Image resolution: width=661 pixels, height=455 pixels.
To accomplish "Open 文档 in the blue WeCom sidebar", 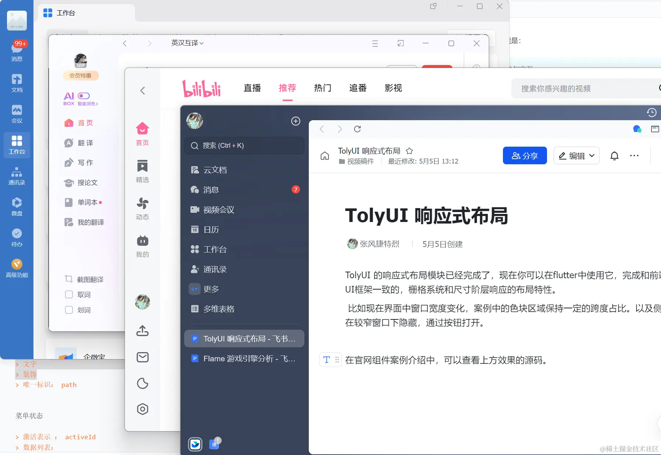I will pyautogui.click(x=17, y=83).
